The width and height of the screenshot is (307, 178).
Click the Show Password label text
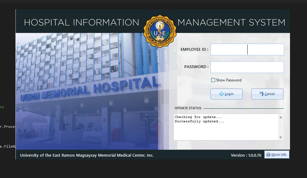tap(228, 80)
